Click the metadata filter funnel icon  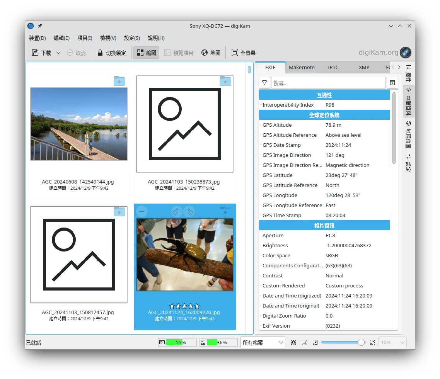(x=264, y=83)
